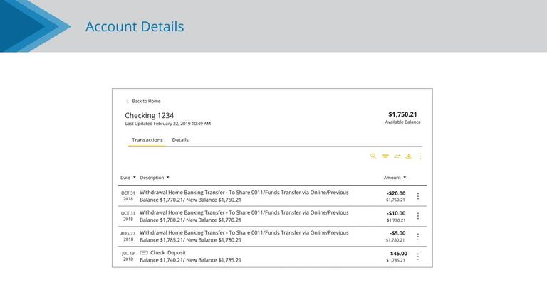This screenshot has height=307, width=547.
Task: Open the transaction search magnifier icon
Action: pyautogui.click(x=373, y=156)
